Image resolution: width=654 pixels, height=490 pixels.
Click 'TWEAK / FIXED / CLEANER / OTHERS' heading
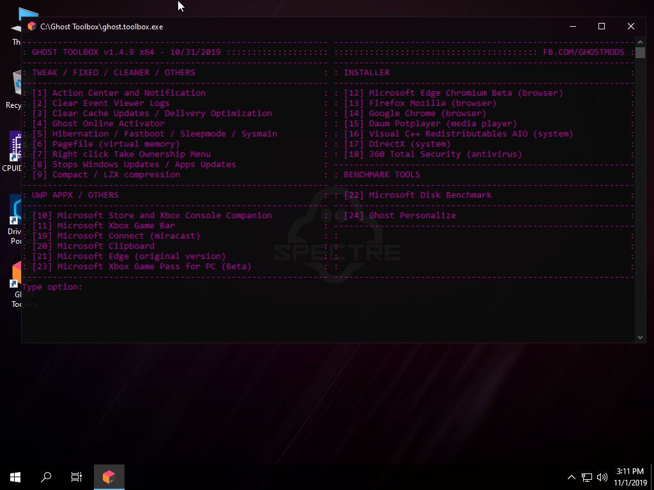[x=114, y=73]
